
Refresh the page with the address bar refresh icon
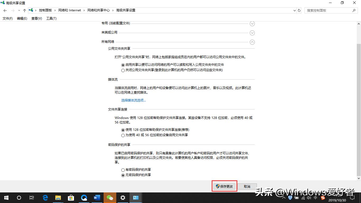pyautogui.click(x=299, y=10)
